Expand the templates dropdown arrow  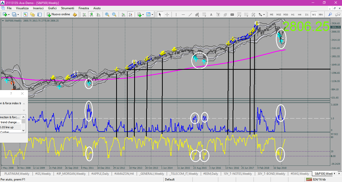tap(152, 14)
